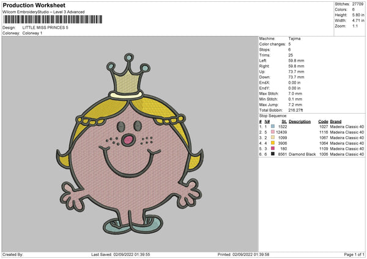Click thread code '1064' in stop 4

point(324,144)
